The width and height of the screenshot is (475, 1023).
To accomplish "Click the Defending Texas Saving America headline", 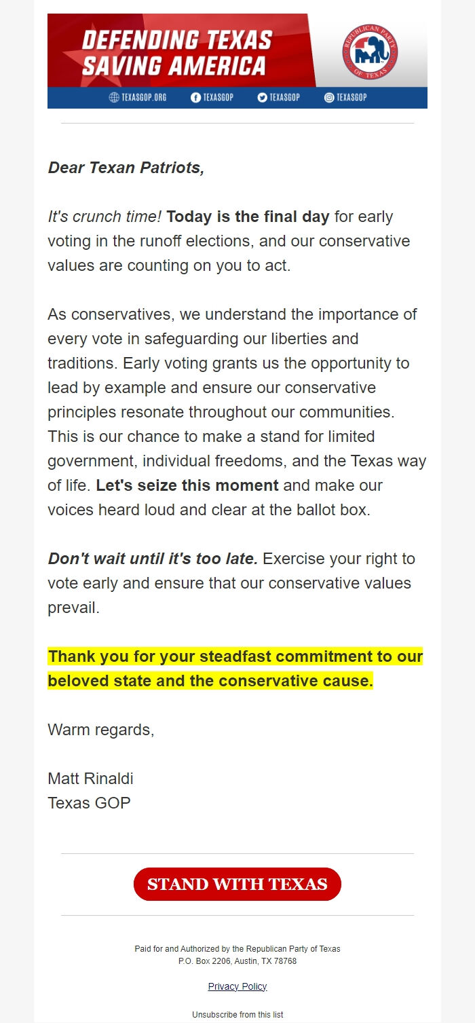I will pyautogui.click(x=176, y=52).
